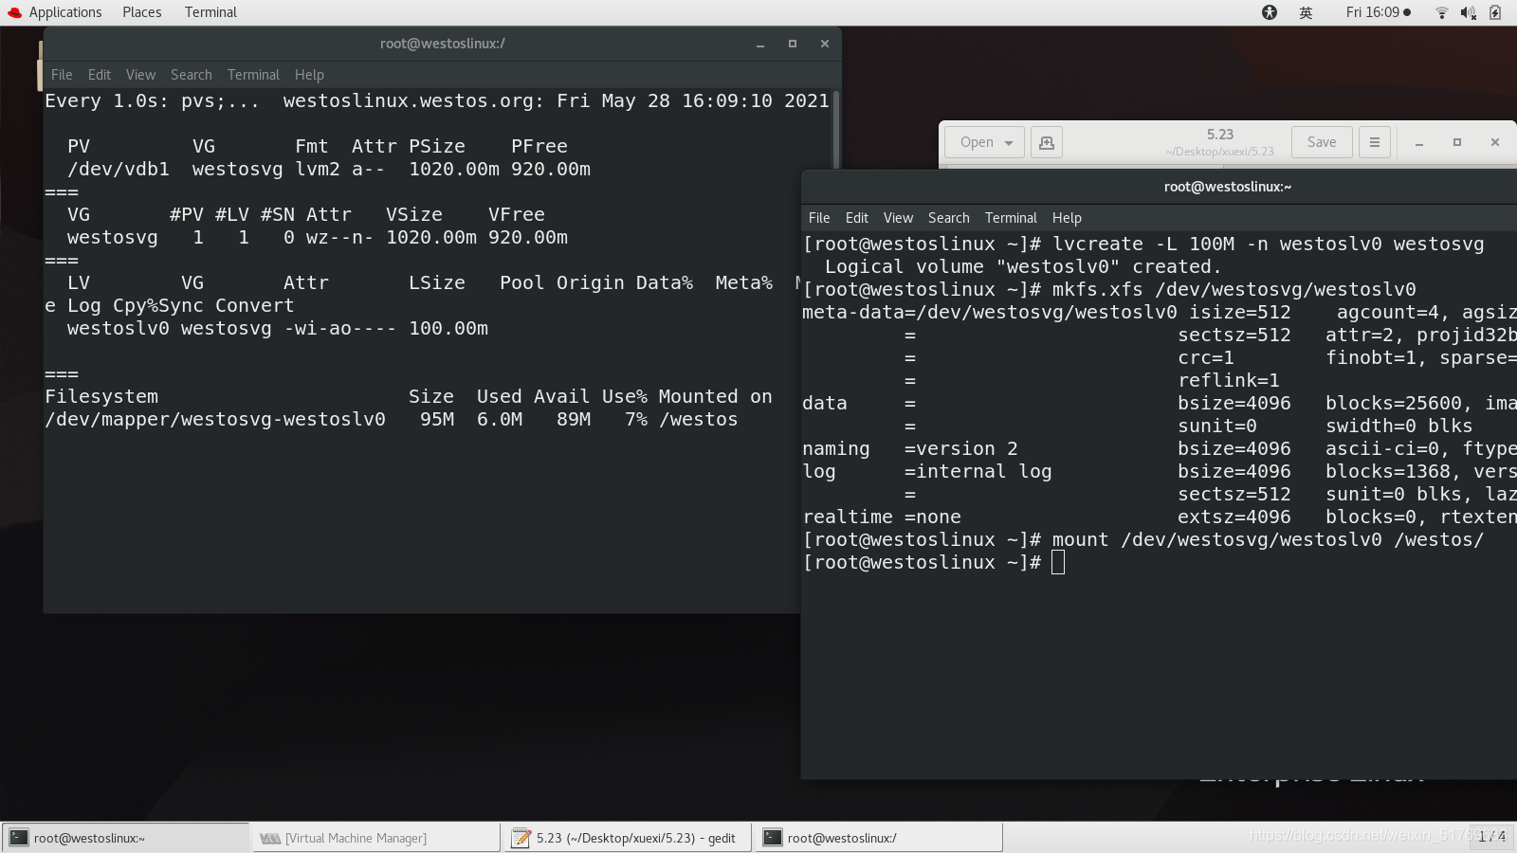Open the Places menu in the top bar

click(141, 12)
